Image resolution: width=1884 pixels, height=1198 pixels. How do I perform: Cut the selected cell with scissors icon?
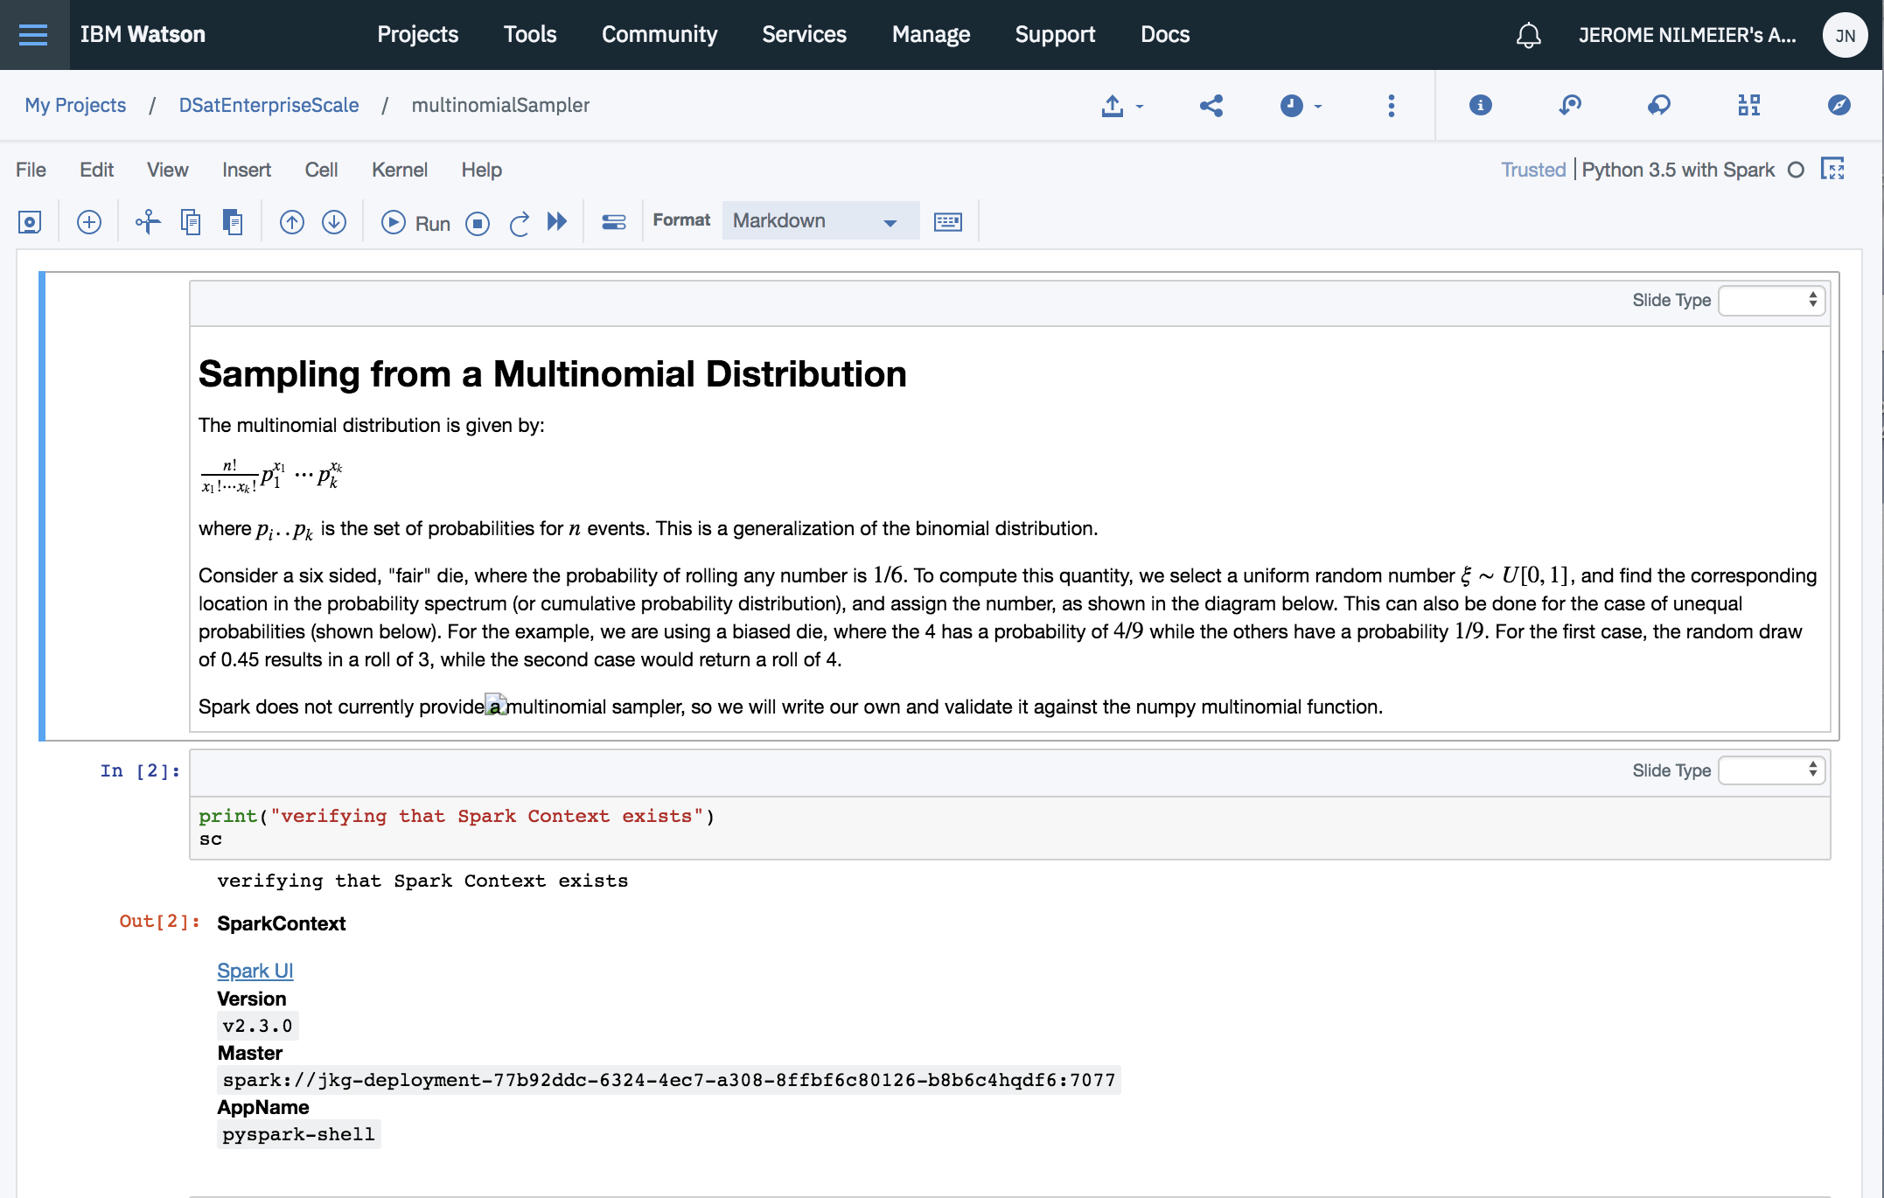[148, 222]
